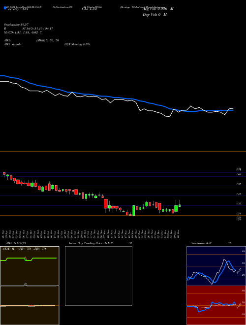The height and width of the screenshot is (325, 246).
Task: Click the large red candle near 10 Nov
Action: click(x=106, y=204)
